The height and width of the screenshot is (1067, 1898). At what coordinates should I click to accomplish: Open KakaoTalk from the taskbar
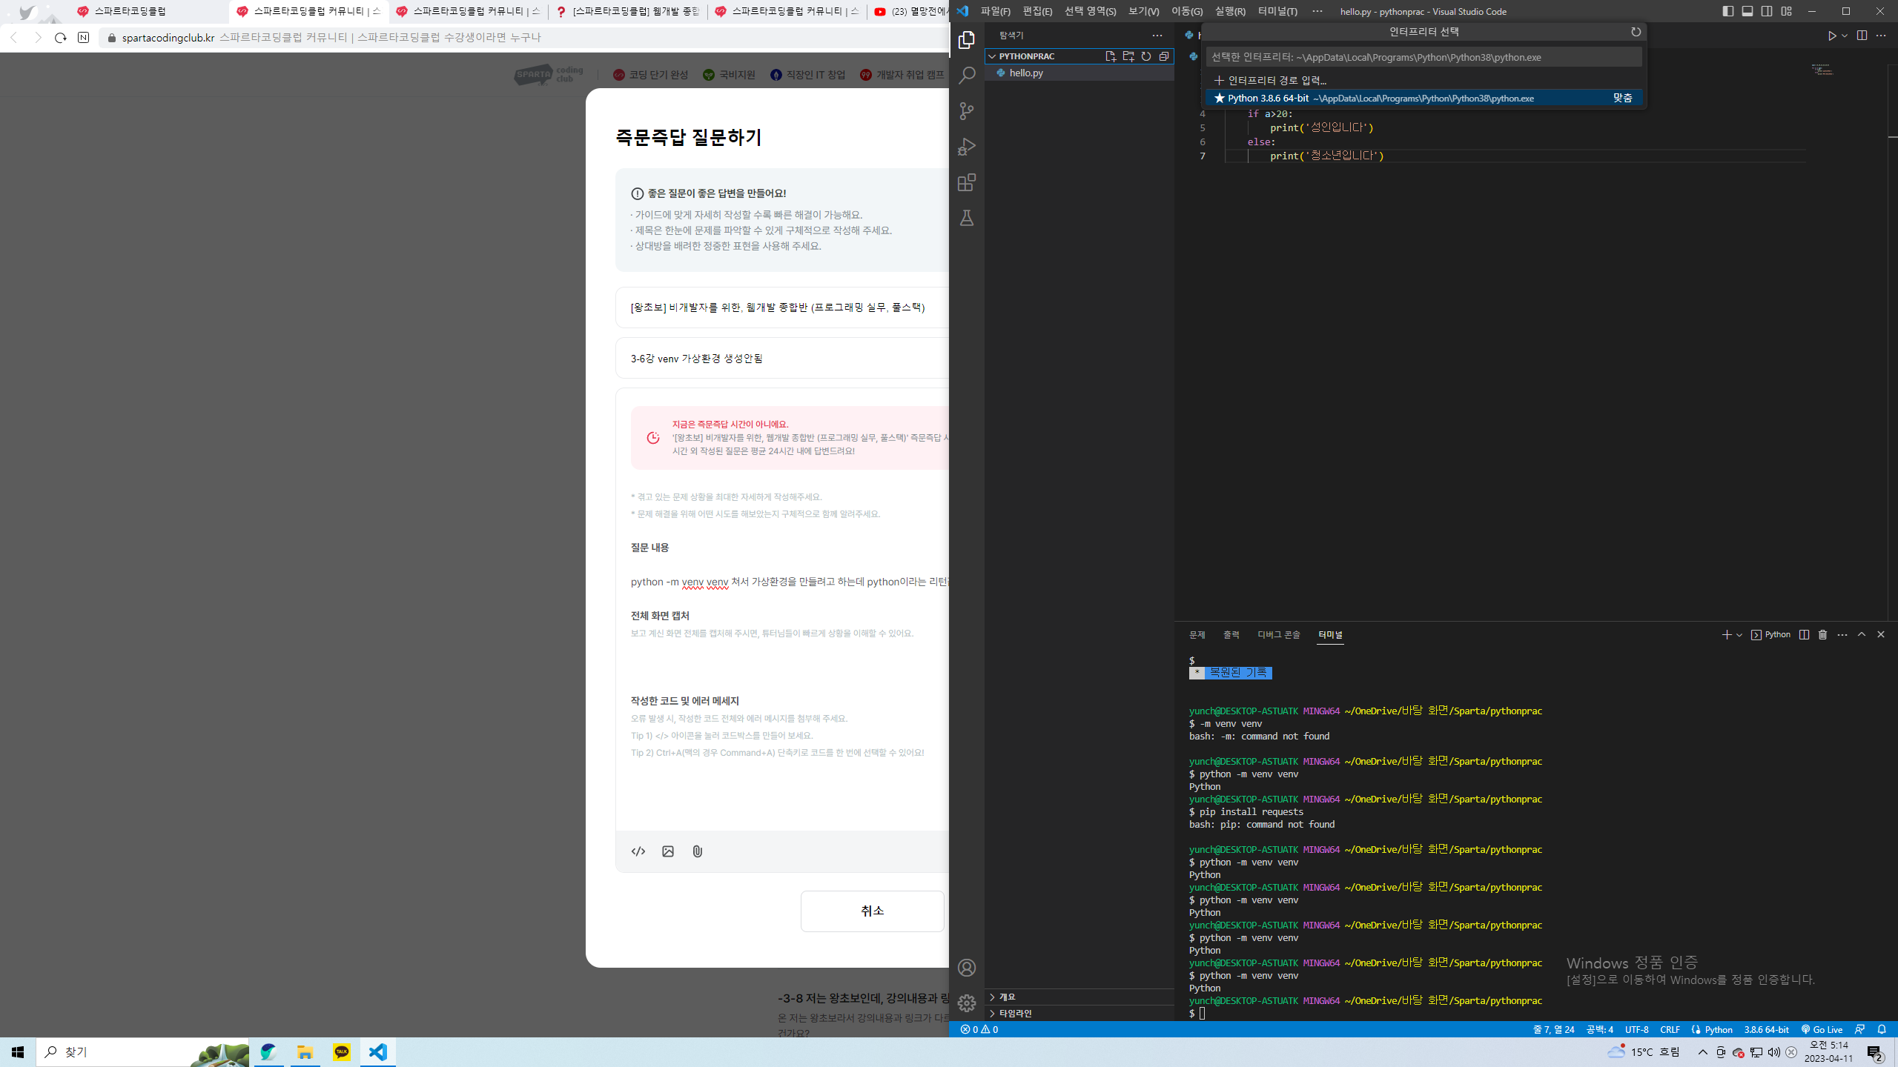(342, 1052)
